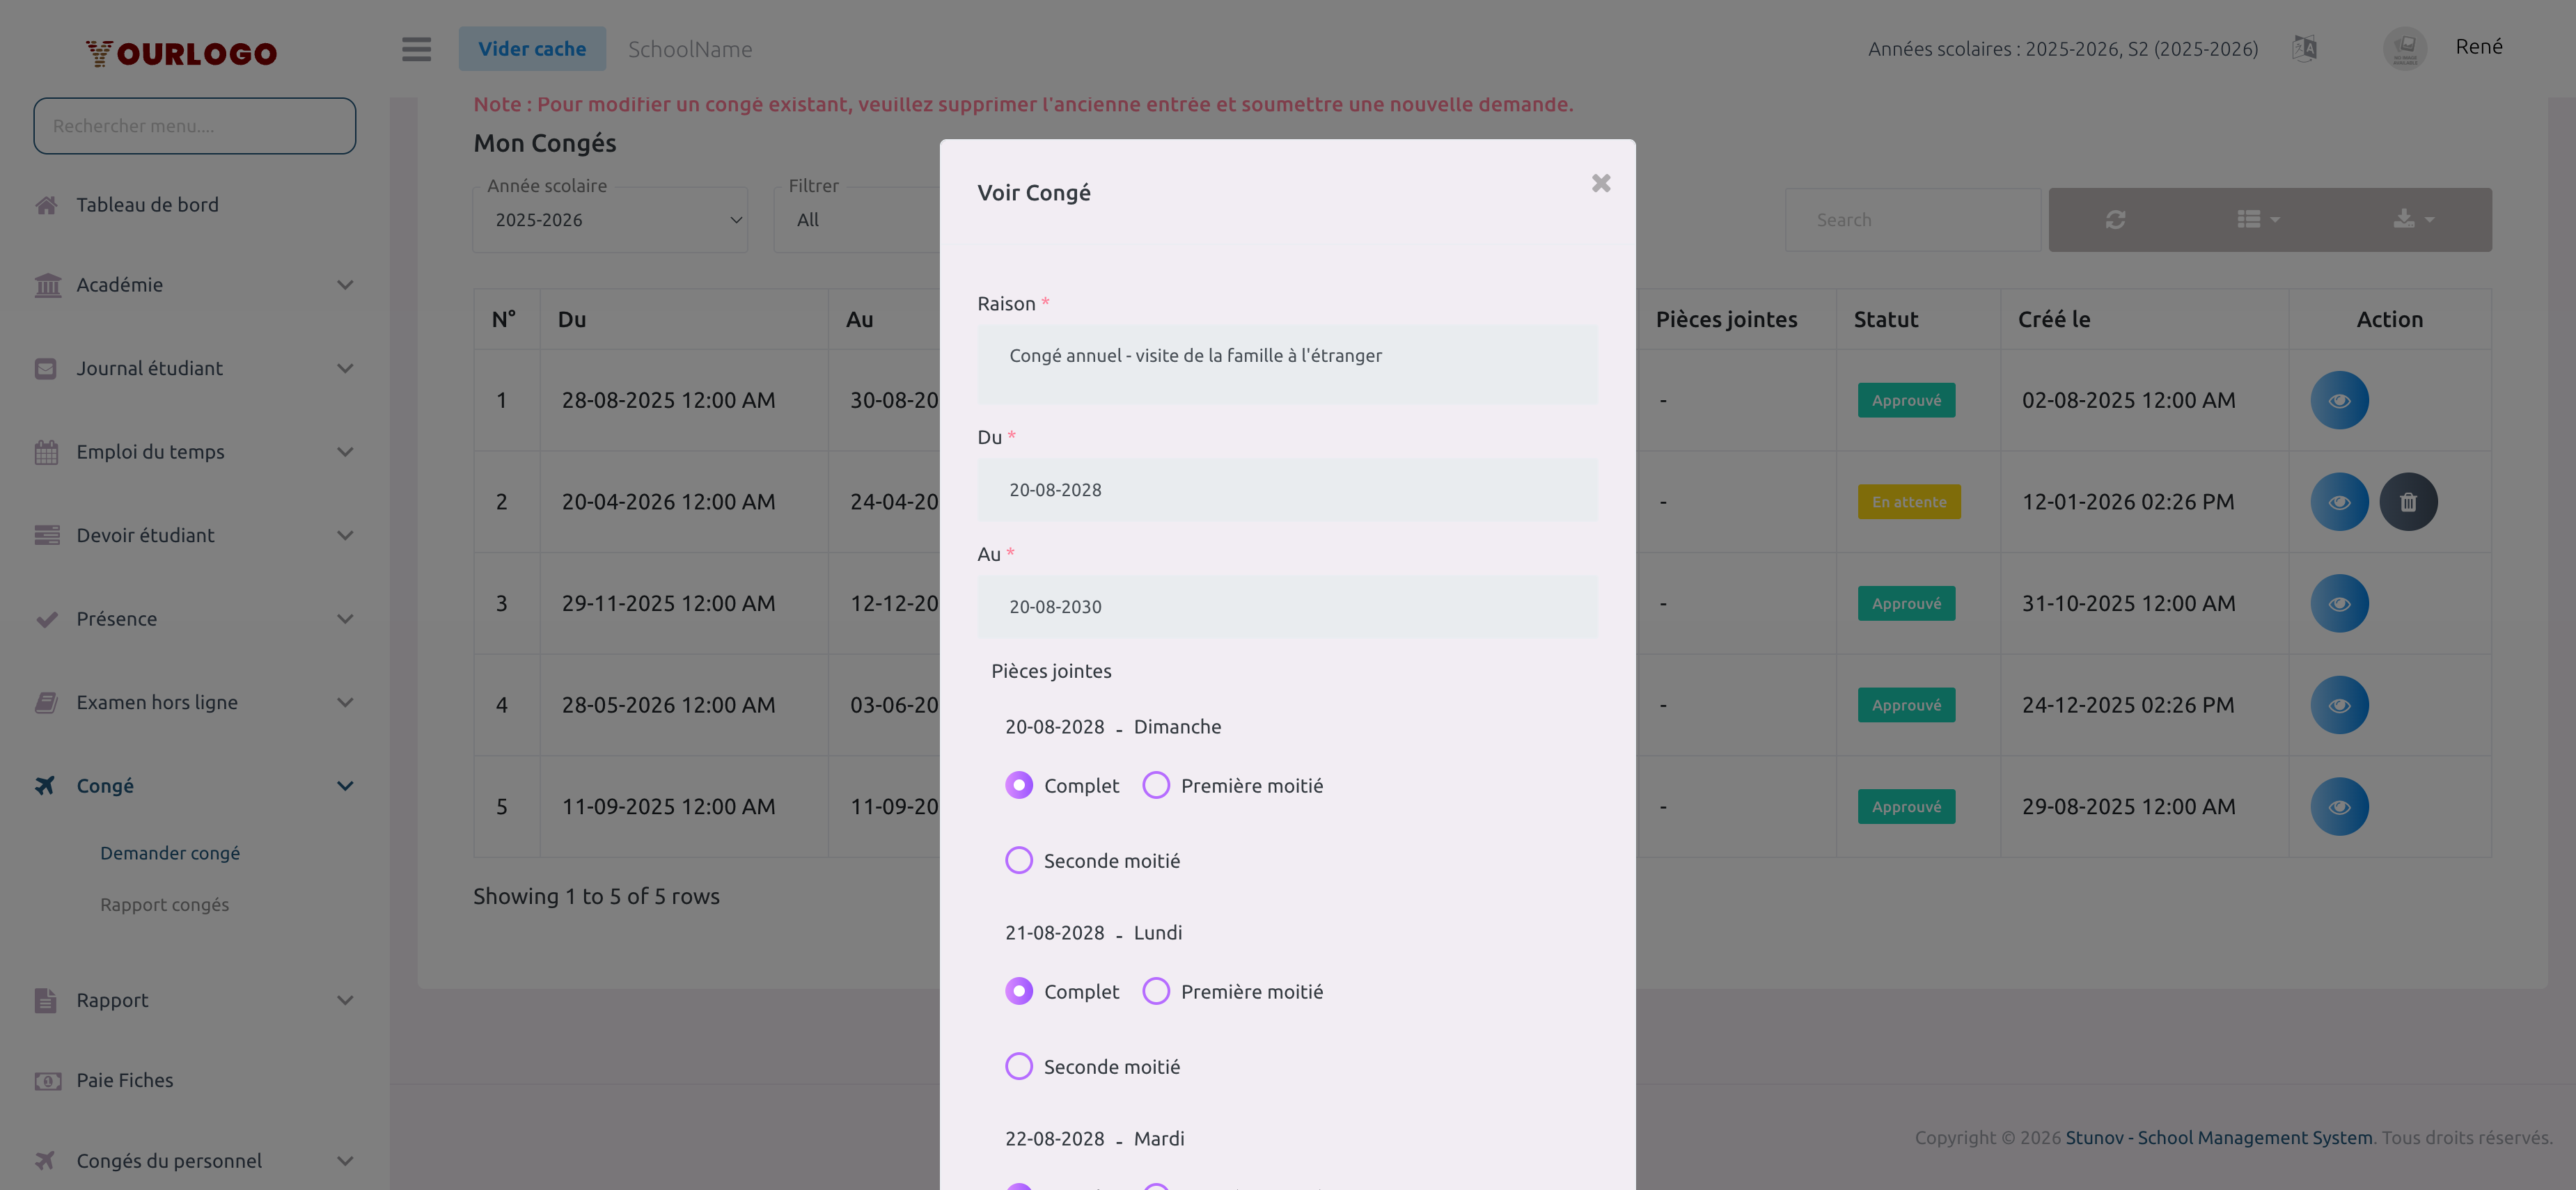Viewport: 2576px width, 1190px height.
Task: Select Complet radio for 20-08-2028
Action: point(1019,786)
